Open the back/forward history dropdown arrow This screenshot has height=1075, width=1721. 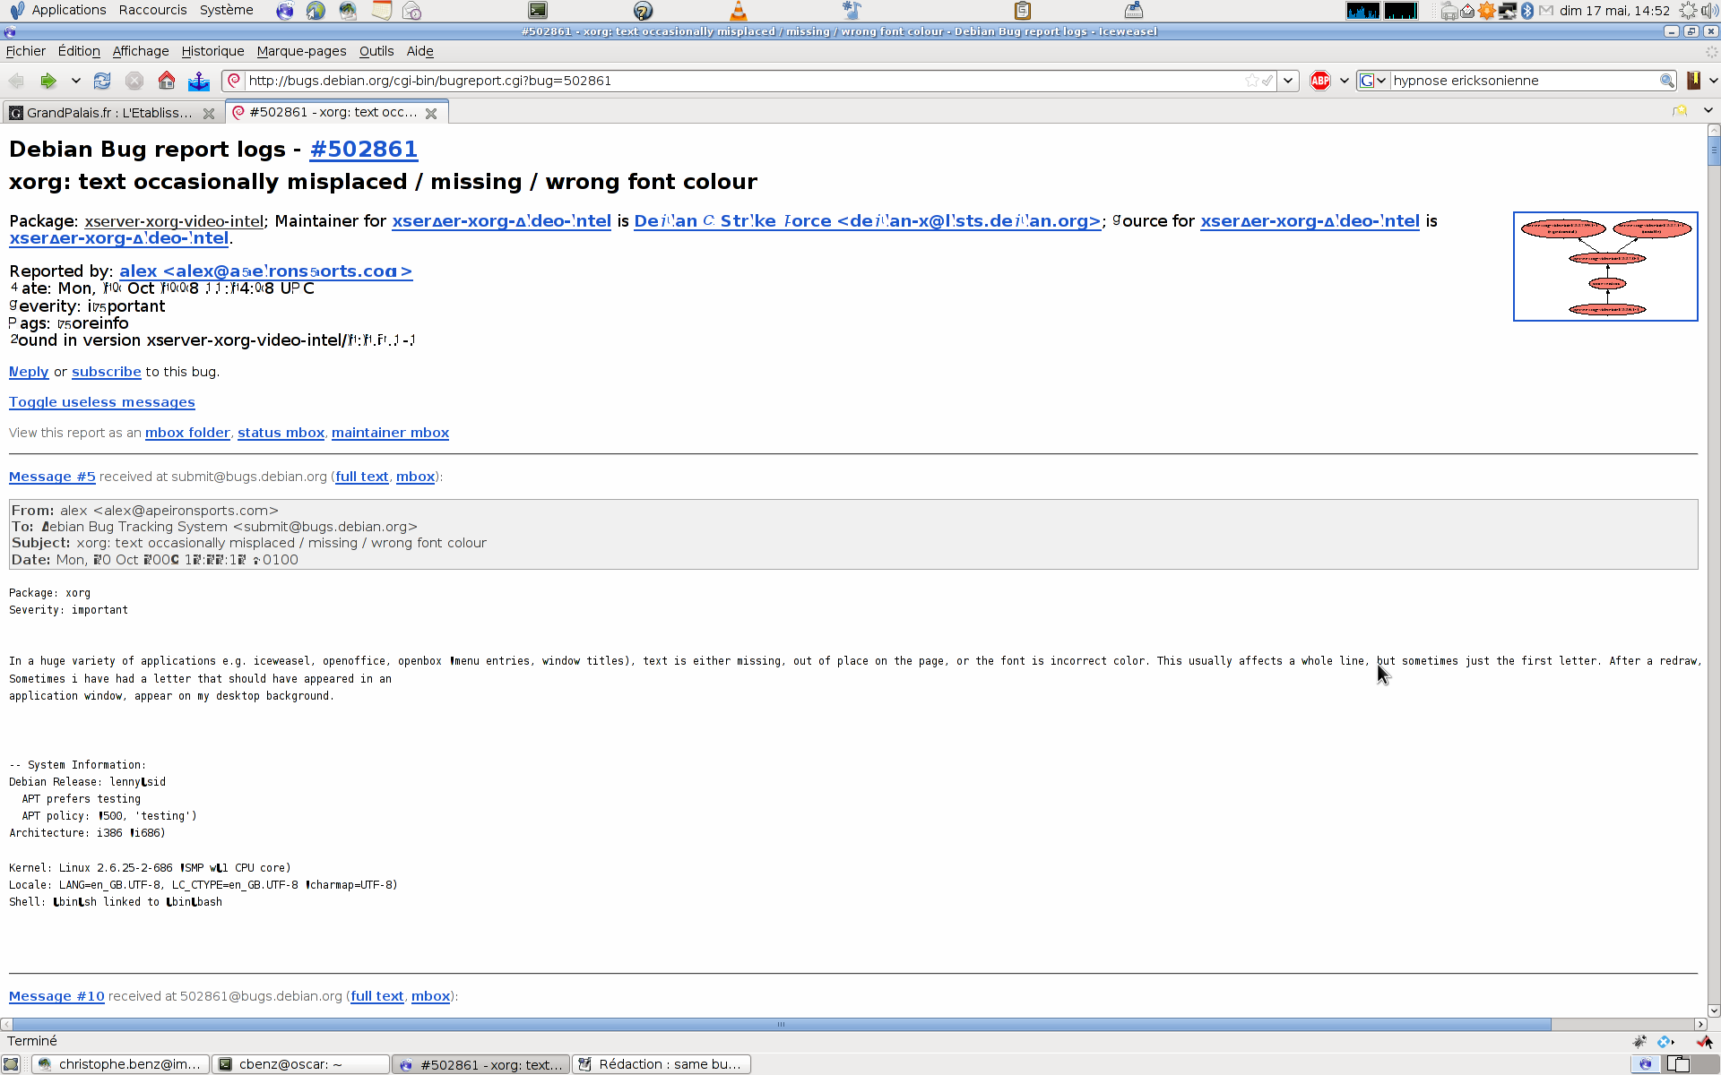coord(76,81)
